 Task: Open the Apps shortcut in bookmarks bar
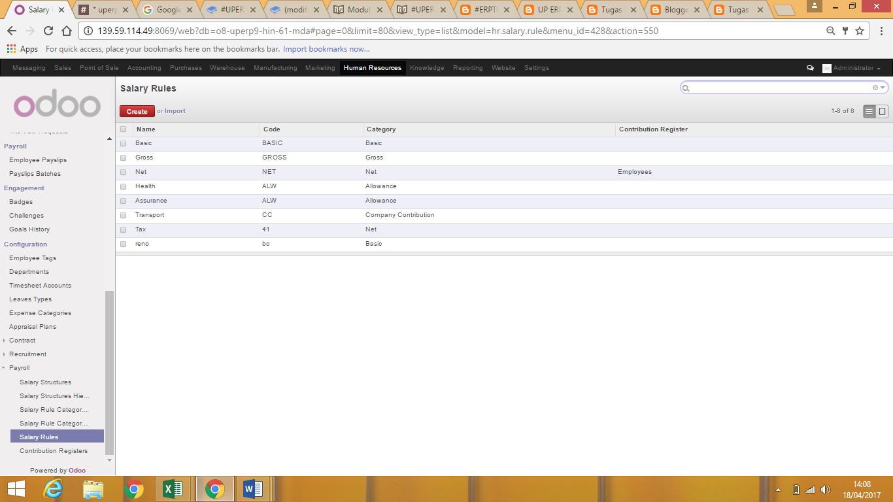click(22, 49)
